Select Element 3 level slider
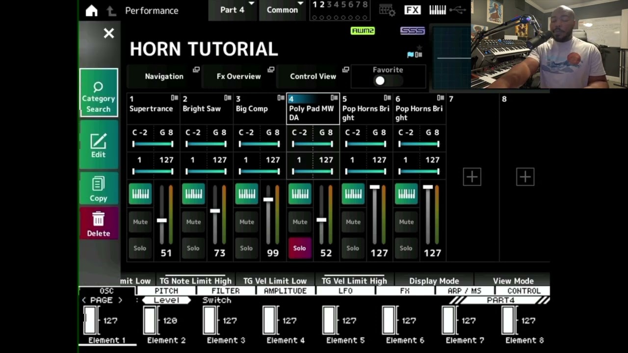 209,321
